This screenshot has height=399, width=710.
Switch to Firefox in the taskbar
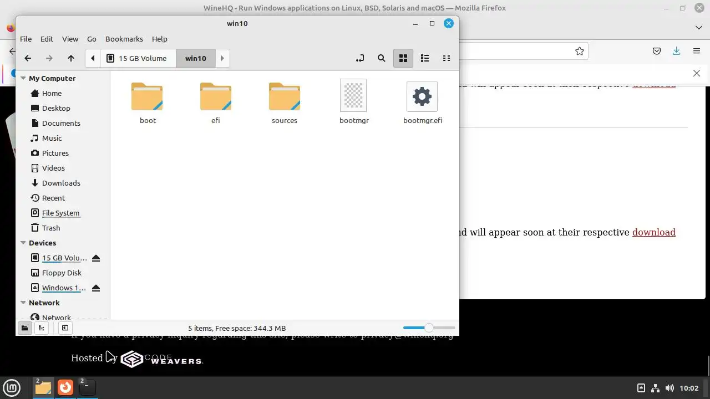[65, 387]
